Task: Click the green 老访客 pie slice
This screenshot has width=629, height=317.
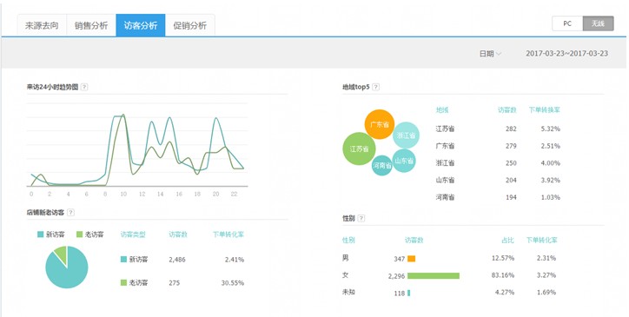Action: point(62,254)
